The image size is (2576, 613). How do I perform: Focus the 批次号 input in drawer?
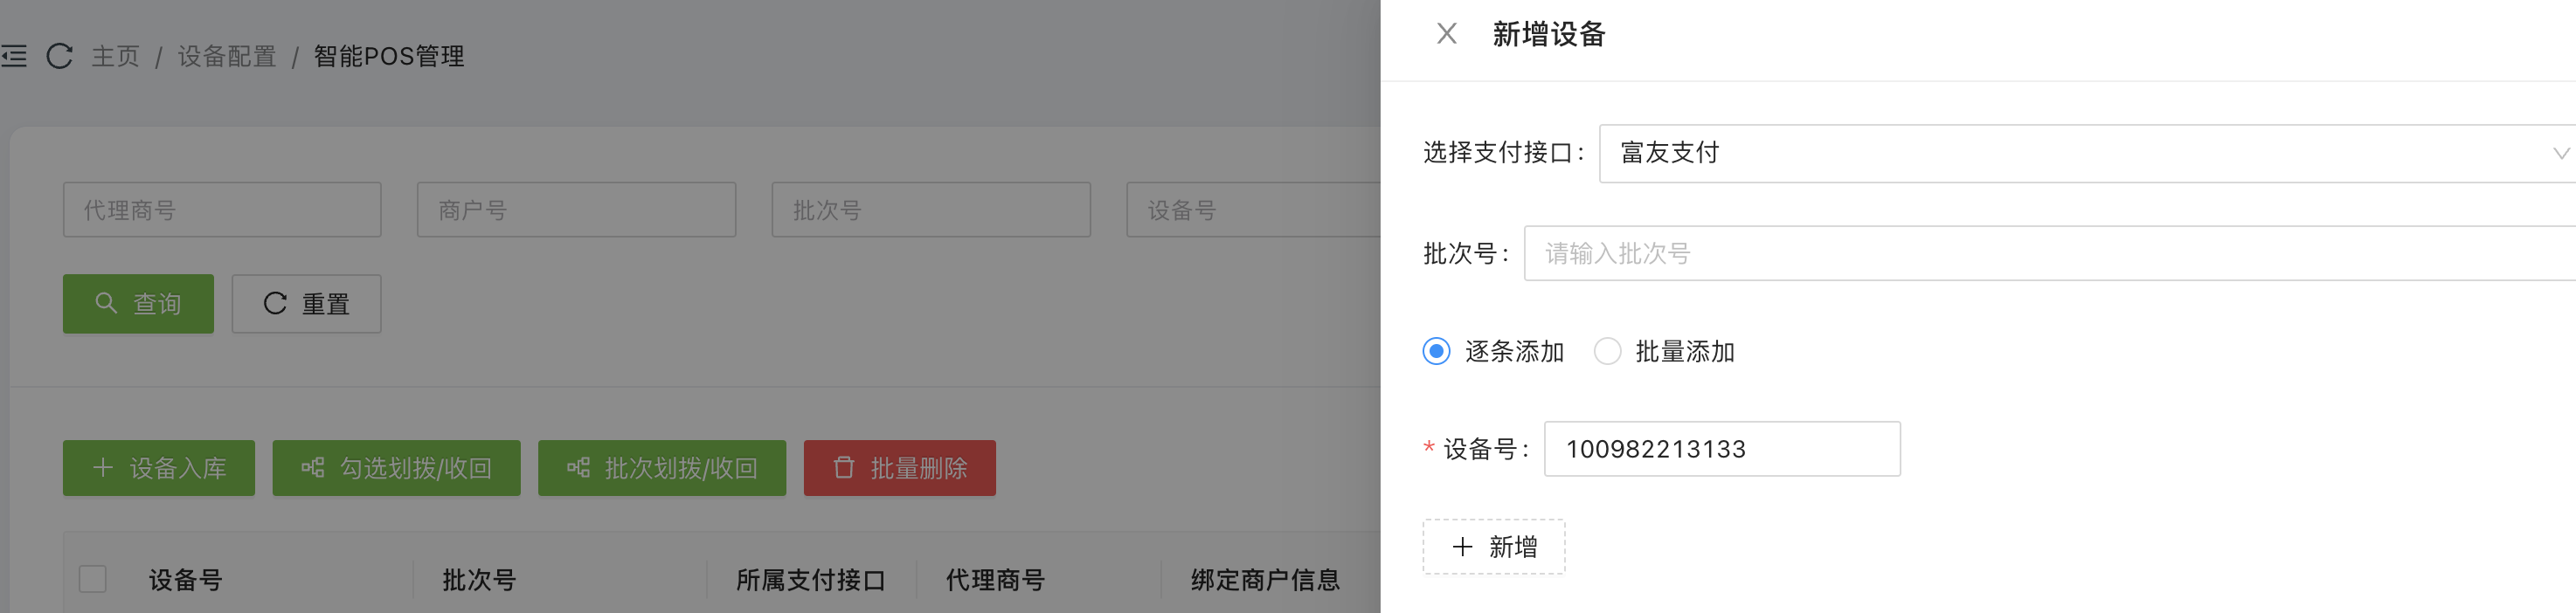[2040, 253]
